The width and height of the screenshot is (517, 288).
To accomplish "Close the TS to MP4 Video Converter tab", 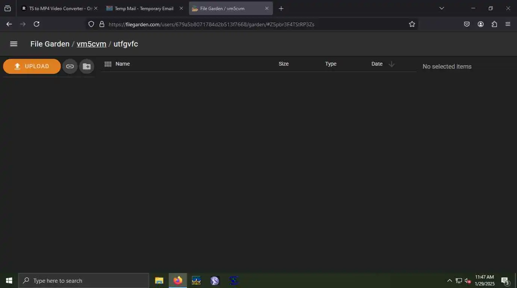I will (95, 8).
